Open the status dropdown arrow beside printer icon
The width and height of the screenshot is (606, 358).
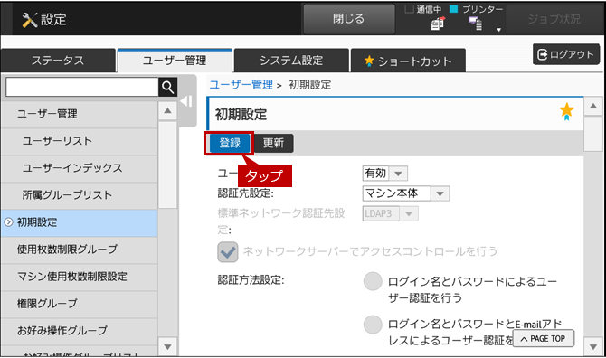(499, 30)
